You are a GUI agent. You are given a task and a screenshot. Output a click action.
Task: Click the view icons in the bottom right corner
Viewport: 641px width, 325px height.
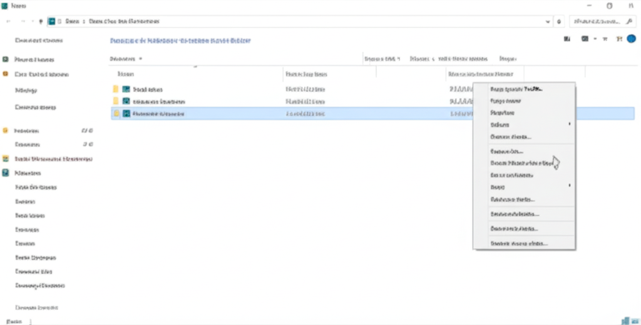click(629, 321)
